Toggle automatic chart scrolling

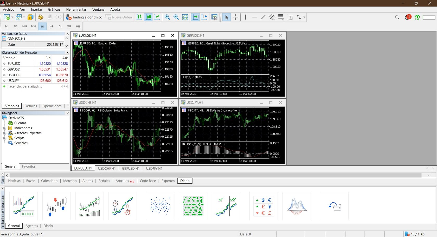click(195, 17)
